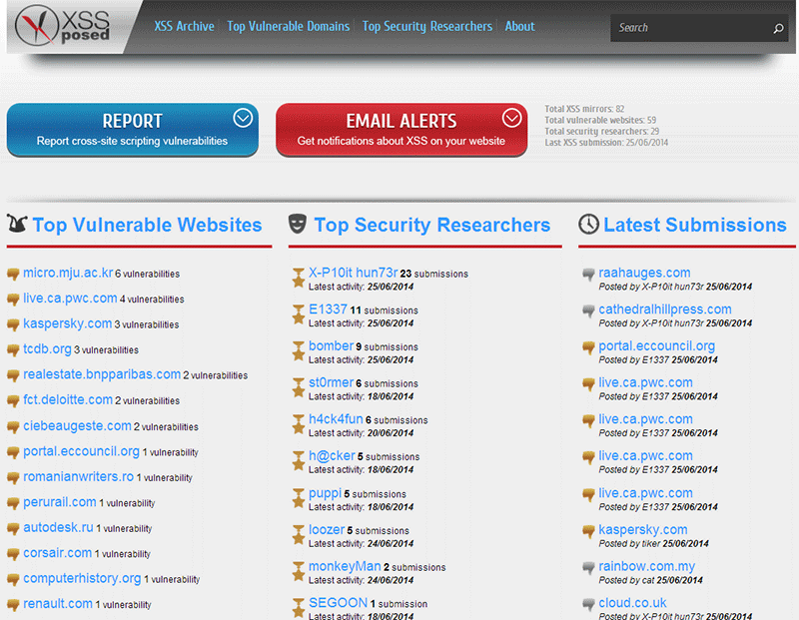This screenshot has height=620, width=799.
Task: Click '23 submissions' text beside X-P10it hun73r
Action: 434,275
